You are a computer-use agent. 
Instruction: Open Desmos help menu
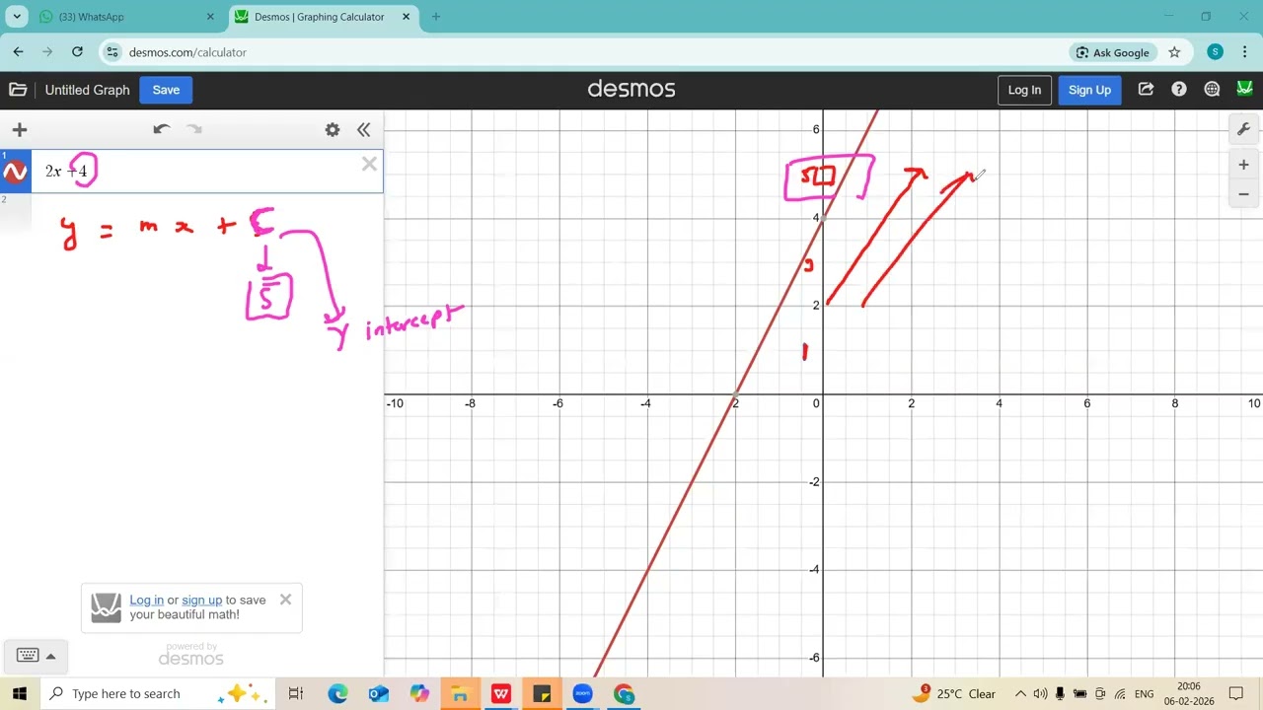(1179, 89)
